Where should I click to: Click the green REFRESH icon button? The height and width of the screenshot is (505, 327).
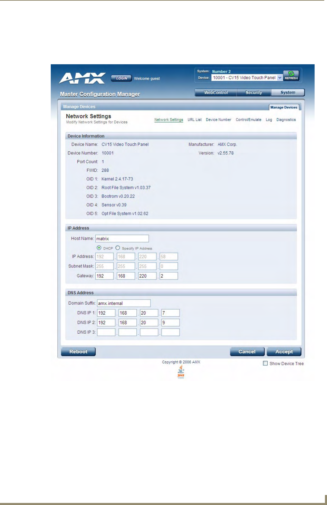291,75
